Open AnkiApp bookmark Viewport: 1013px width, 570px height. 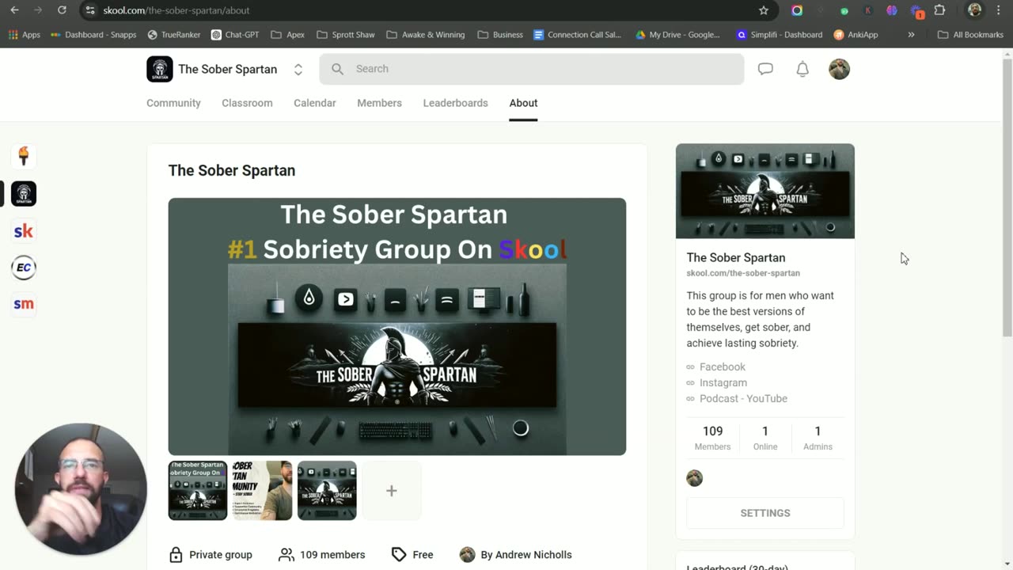pyautogui.click(x=856, y=35)
